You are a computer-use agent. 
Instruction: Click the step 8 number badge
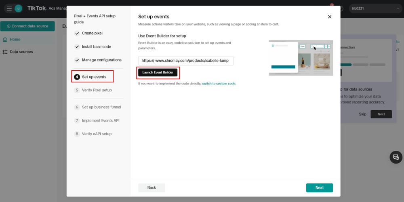pos(77,134)
